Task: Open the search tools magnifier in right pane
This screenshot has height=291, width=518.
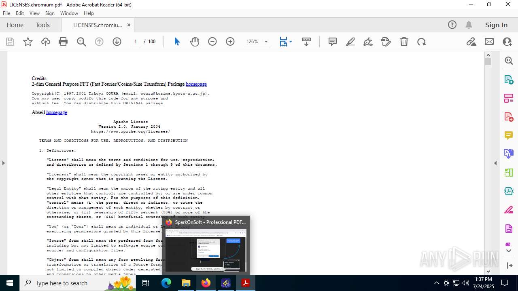Action: pos(509,61)
